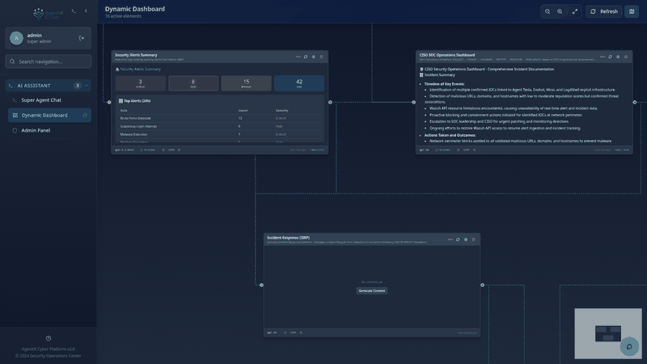Refresh the Security Alerts Summary card

(x=306, y=57)
